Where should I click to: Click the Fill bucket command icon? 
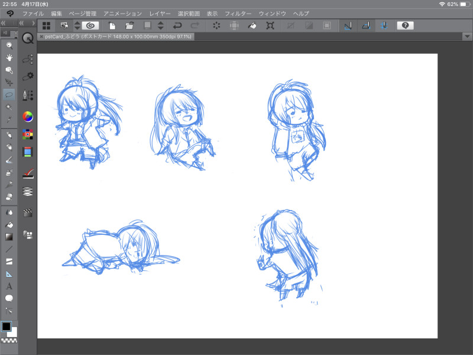coord(252,25)
